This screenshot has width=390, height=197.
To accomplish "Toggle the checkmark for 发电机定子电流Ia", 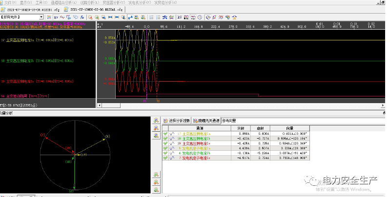I will 165,148.
